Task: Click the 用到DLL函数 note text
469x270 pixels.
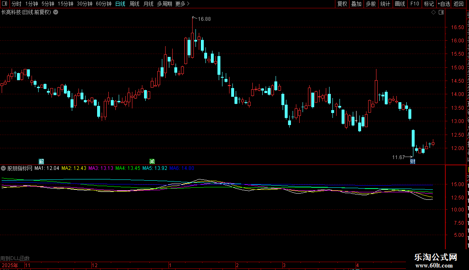Action: [15, 258]
